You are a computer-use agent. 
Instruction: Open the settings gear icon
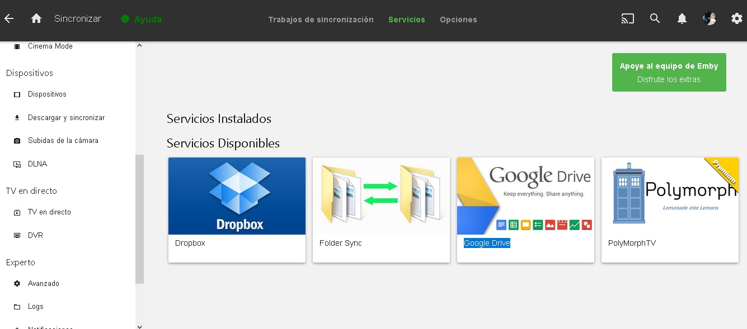(x=736, y=18)
